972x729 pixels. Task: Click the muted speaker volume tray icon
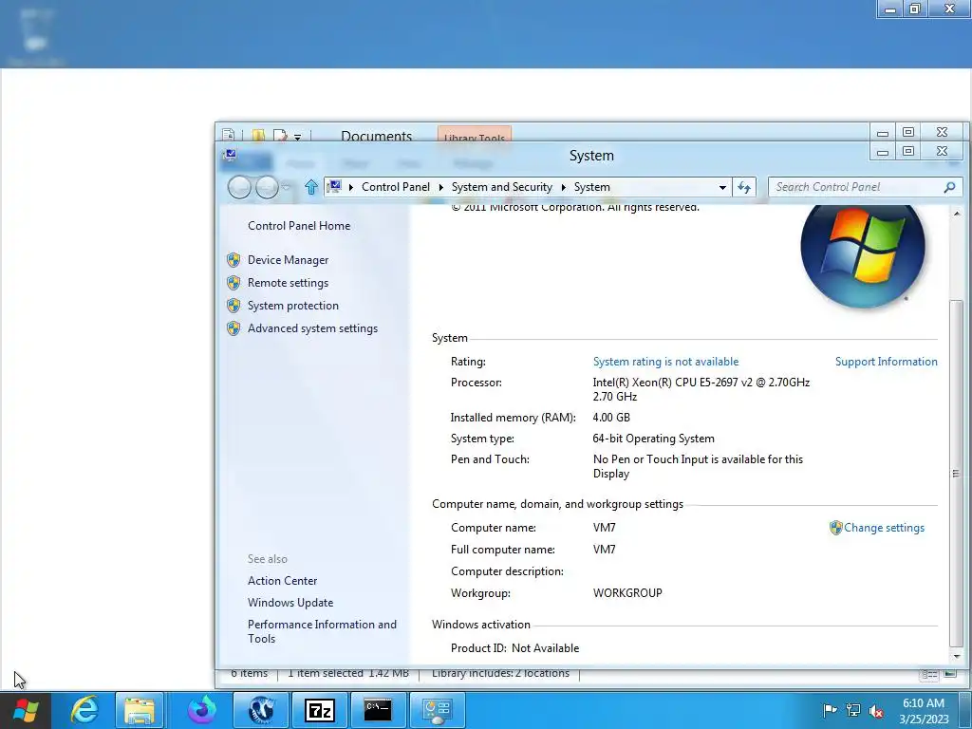pos(876,710)
